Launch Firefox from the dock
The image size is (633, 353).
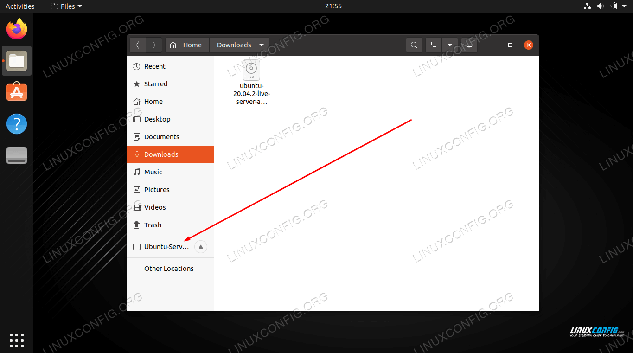(x=17, y=29)
